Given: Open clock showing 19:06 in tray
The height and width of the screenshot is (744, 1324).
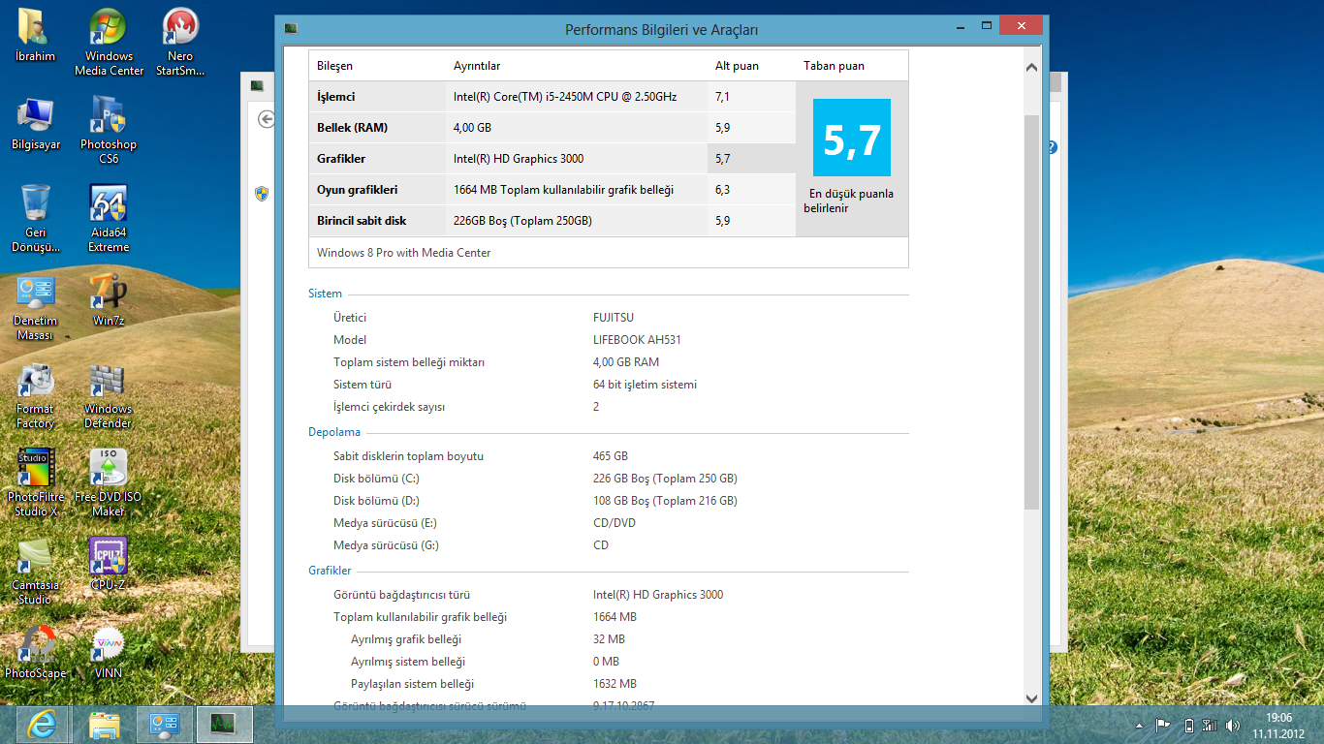Looking at the screenshot, I should point(1279,725).
